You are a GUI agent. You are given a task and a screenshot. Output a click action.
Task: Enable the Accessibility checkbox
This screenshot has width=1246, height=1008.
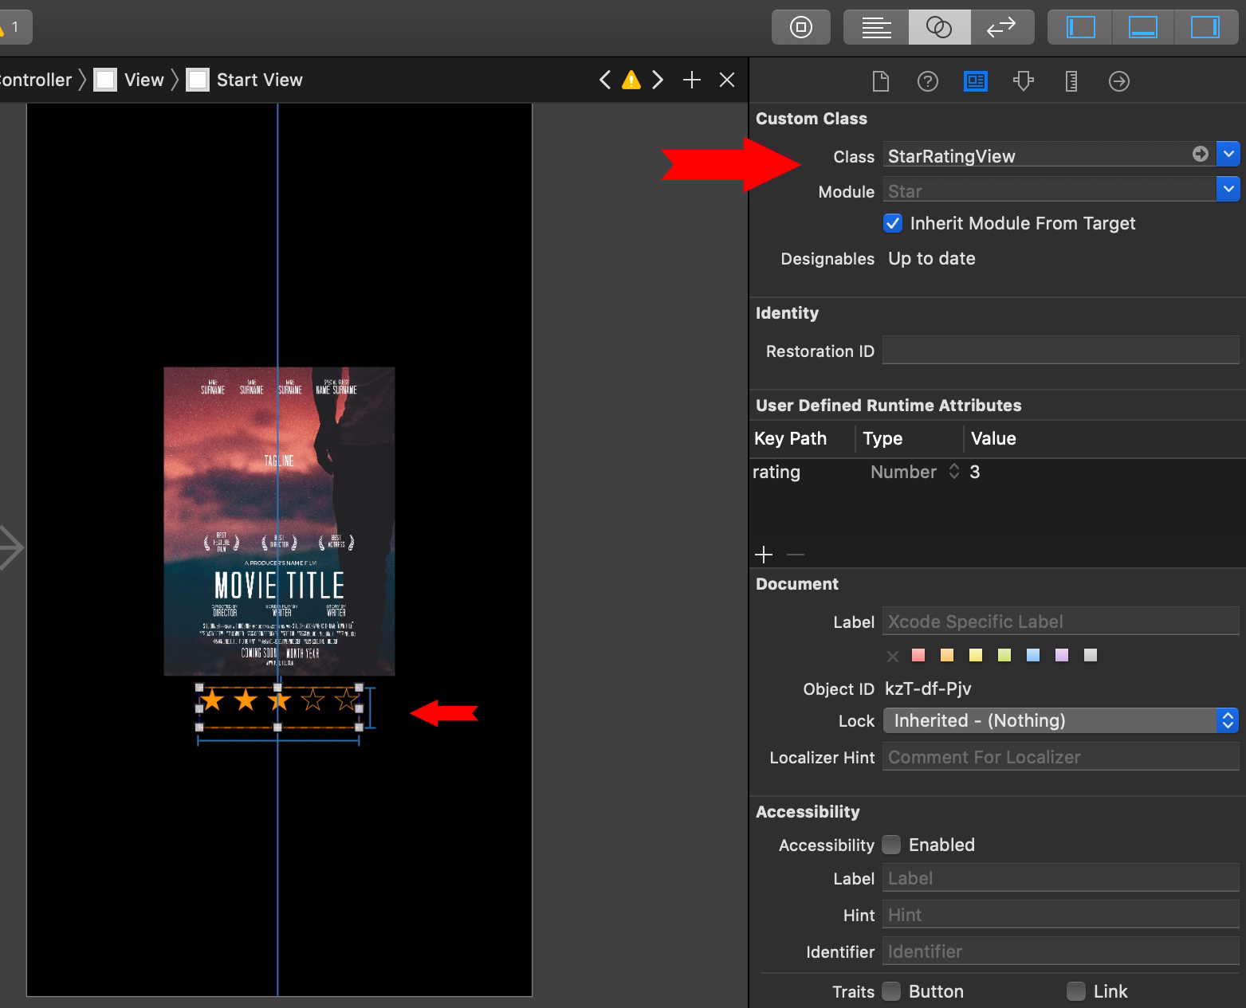(x=891, y=845)
